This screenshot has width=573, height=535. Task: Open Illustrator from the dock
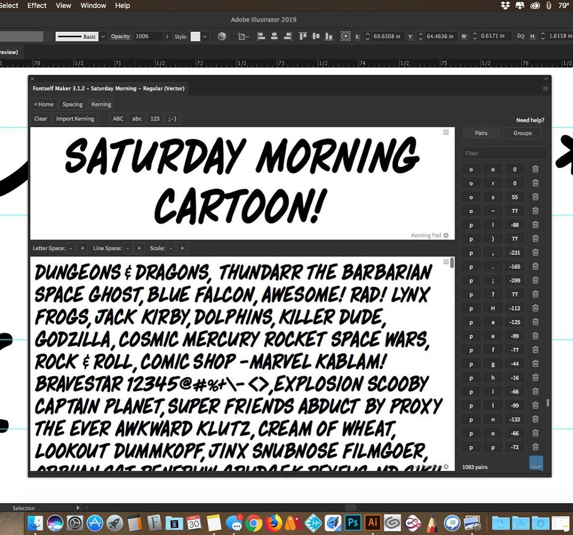click(x=372, y=523)
